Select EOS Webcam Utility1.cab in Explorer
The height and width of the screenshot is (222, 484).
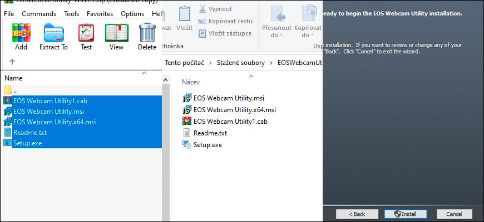point(230,122)
